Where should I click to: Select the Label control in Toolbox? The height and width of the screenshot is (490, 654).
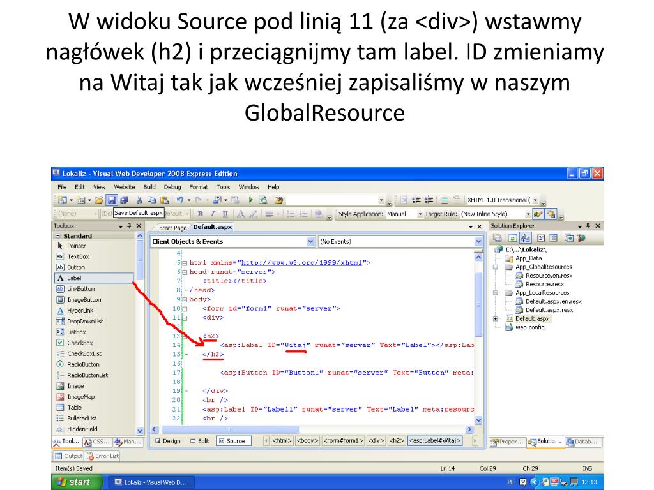94,278
